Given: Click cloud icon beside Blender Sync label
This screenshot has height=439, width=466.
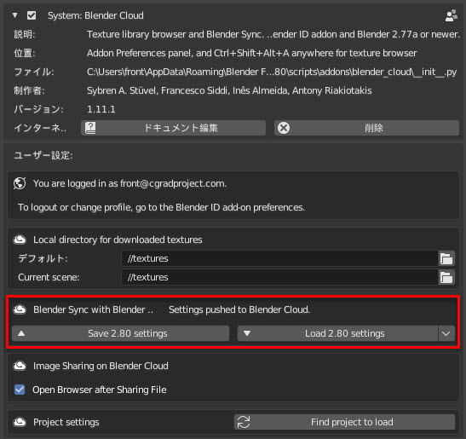Looking at the screenshot, I should pyautogui.click(x=20, y=309).
